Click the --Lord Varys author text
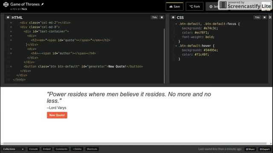This screenshot has height=153, width=273. 57,108
